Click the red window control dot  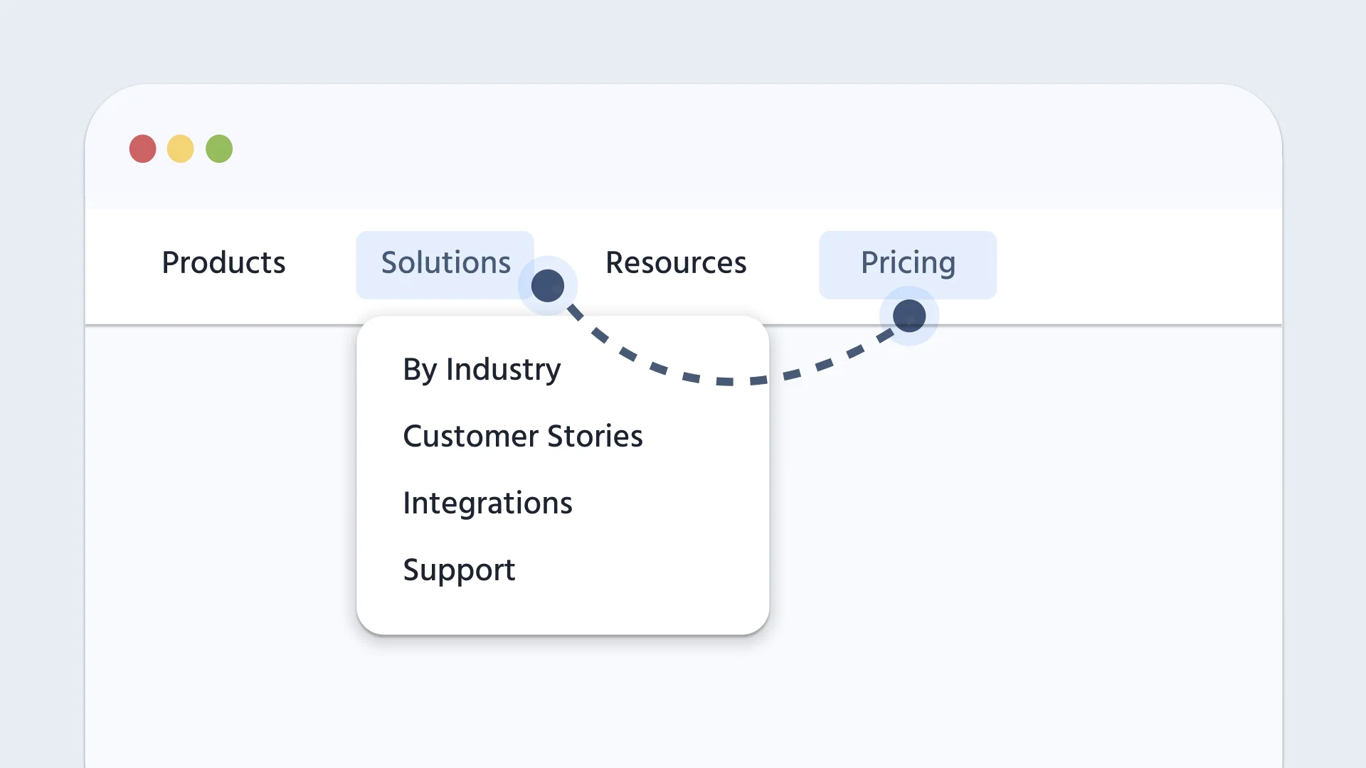(x=142, y=149)
